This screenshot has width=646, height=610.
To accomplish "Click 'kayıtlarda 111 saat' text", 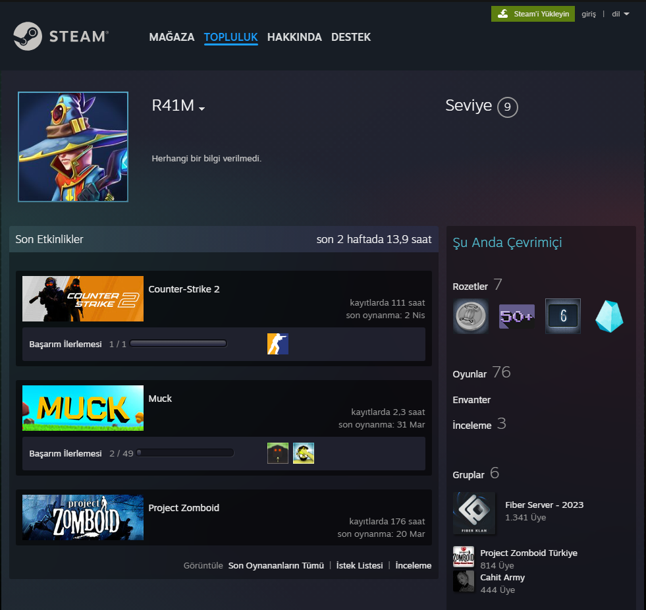I will 387,302.
